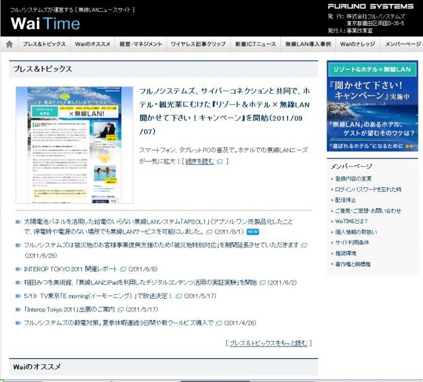Screen dimensions: 423x382
Task: Open Waiのオススメ navigation item
Action: click(x=93, y=44)
